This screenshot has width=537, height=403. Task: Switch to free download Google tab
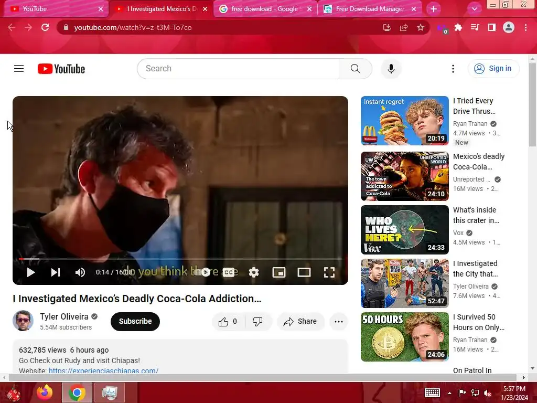coord(265,9)
